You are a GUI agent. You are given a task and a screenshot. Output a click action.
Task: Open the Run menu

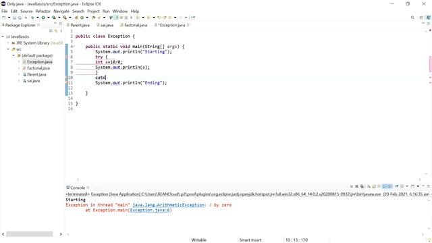coord(106,11)
